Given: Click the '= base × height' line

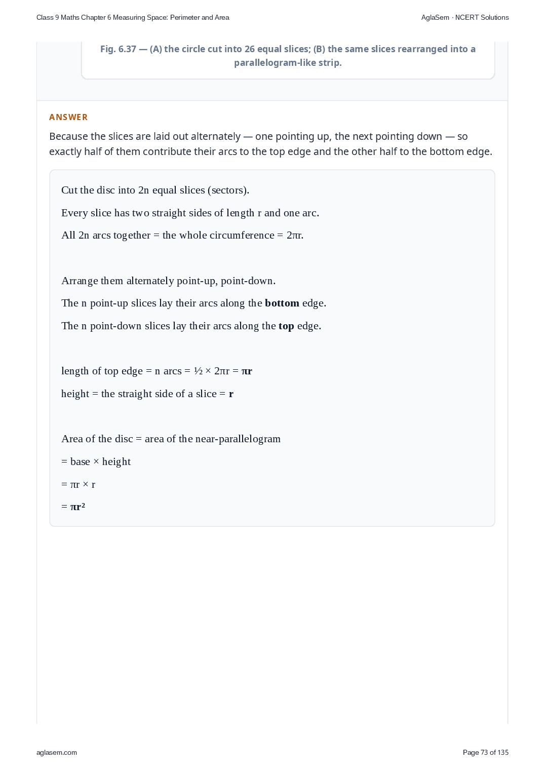Looking at the screenshot, I should pos(96,461).
